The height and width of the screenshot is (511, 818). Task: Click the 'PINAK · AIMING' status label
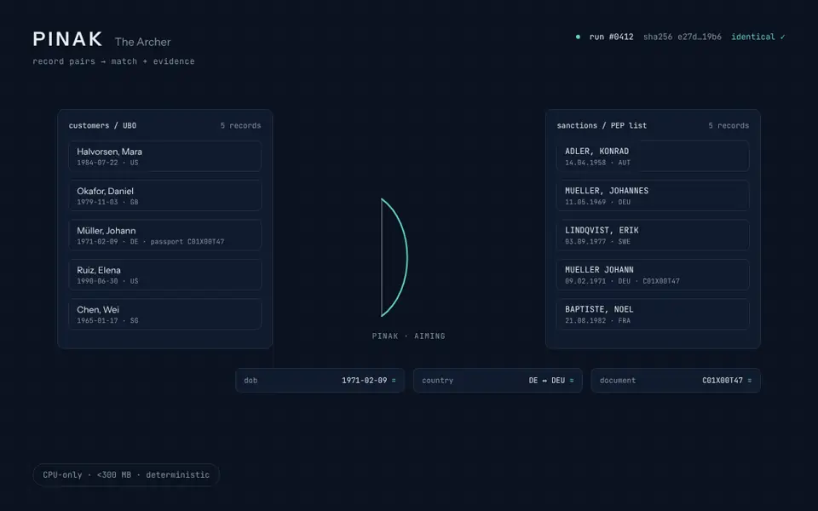click(408, 336)
